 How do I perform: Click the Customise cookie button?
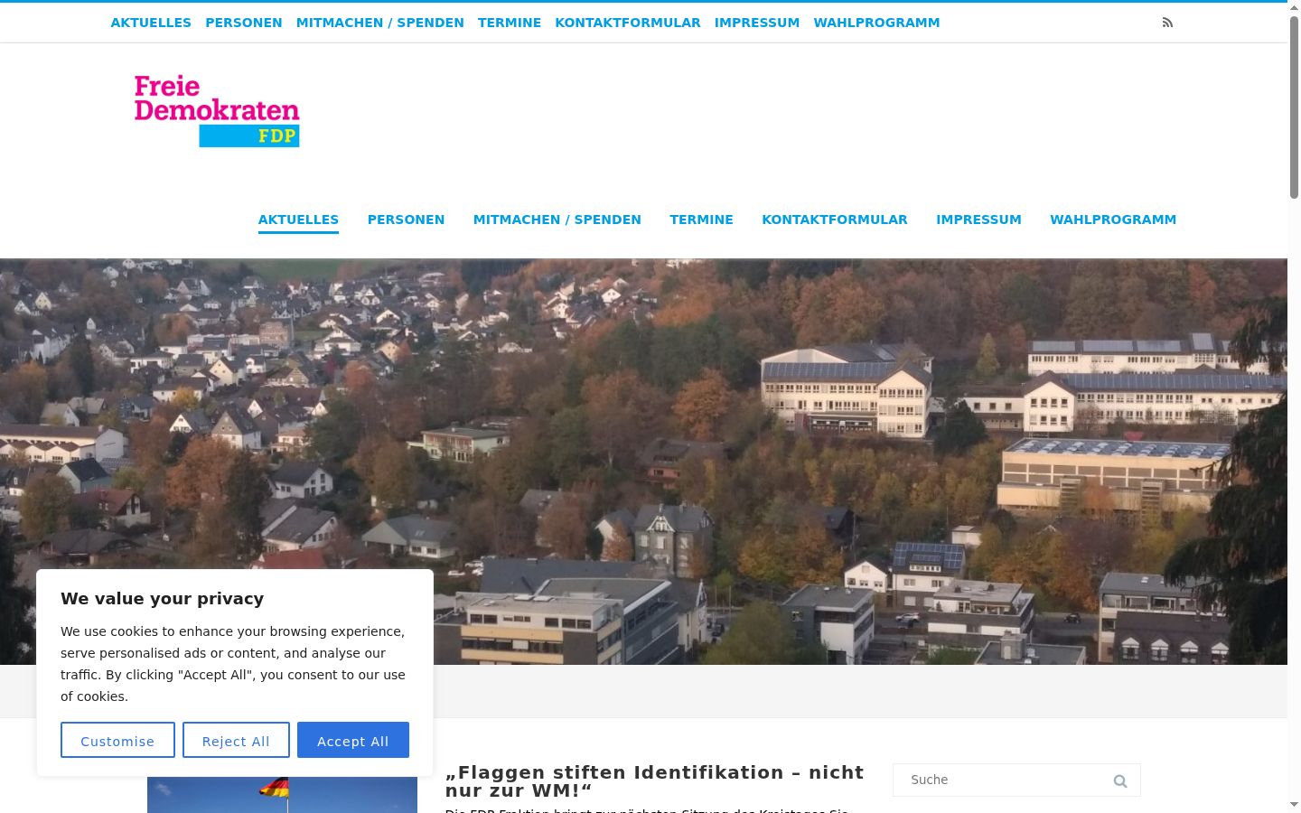click(117, 740)
